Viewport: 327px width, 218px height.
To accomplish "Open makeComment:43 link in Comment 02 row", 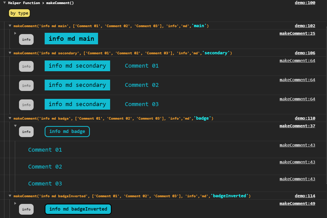I will (x=297, y=162).
